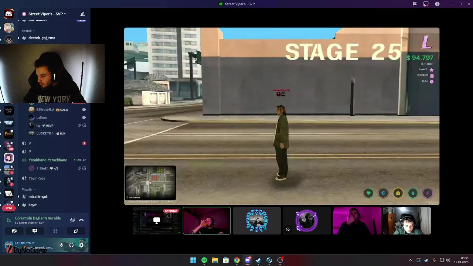Open the Discord inbox icon in title bar
This screenshot has height=266, width=473.
(426, 4)
